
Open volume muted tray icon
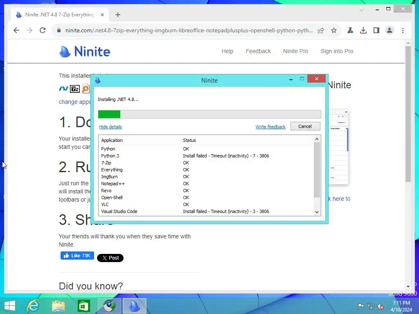[x=381, y=306]
